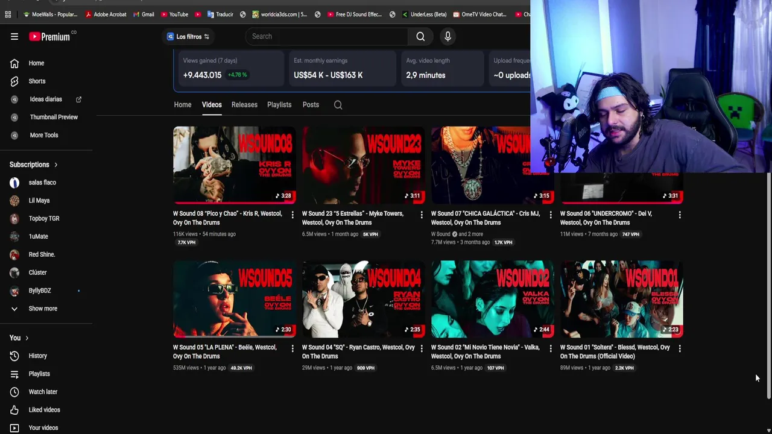Open worldcia3ds.com bookmark
The height and width of the screenshot is (434, 772).
click(280, 14)
